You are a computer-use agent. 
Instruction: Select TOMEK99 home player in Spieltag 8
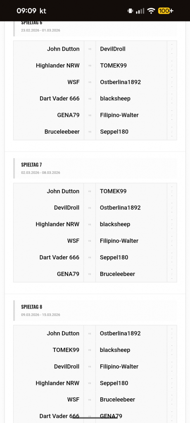pos(66,350)
